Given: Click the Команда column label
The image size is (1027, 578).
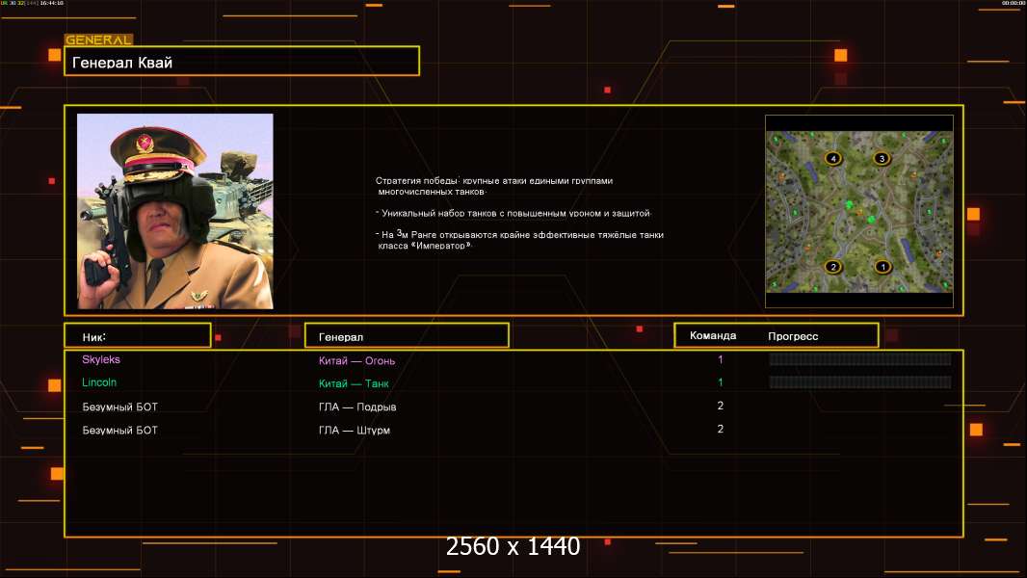Looking at the screenshot, I should point(713,336).
